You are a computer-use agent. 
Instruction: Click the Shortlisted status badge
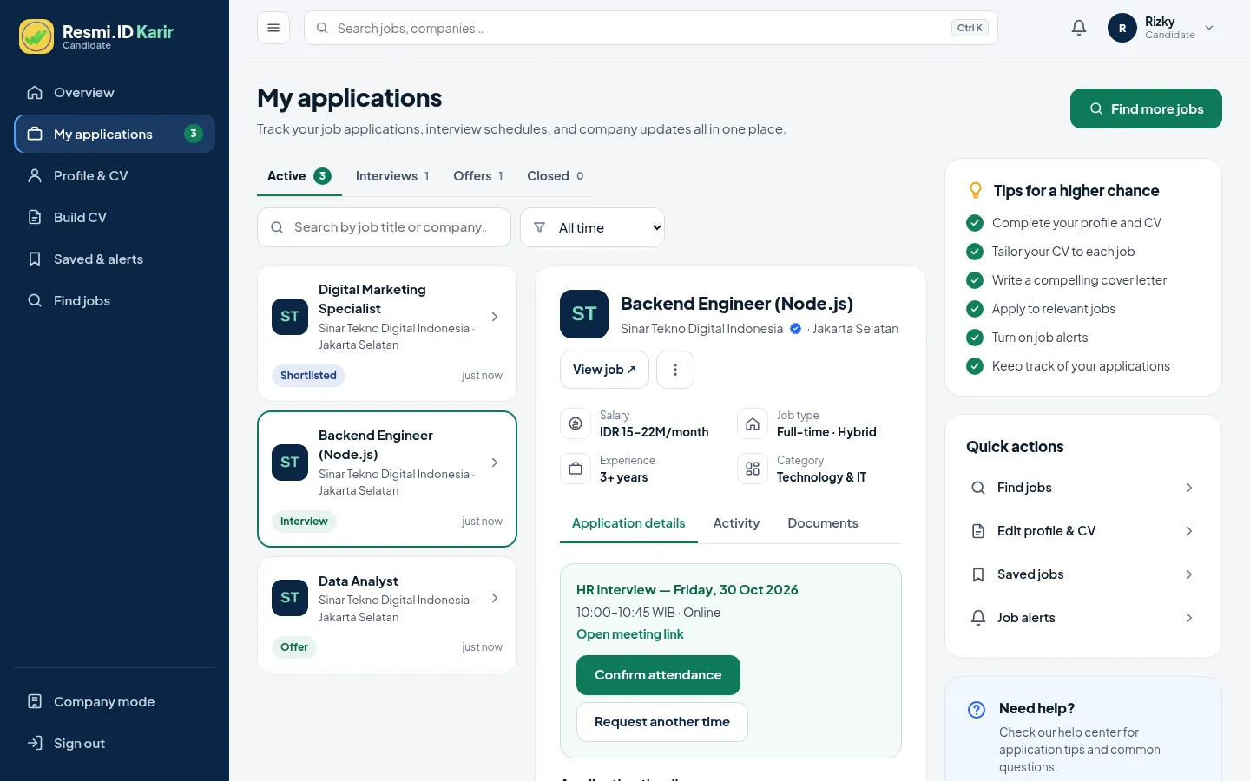(x=308, y=376)
